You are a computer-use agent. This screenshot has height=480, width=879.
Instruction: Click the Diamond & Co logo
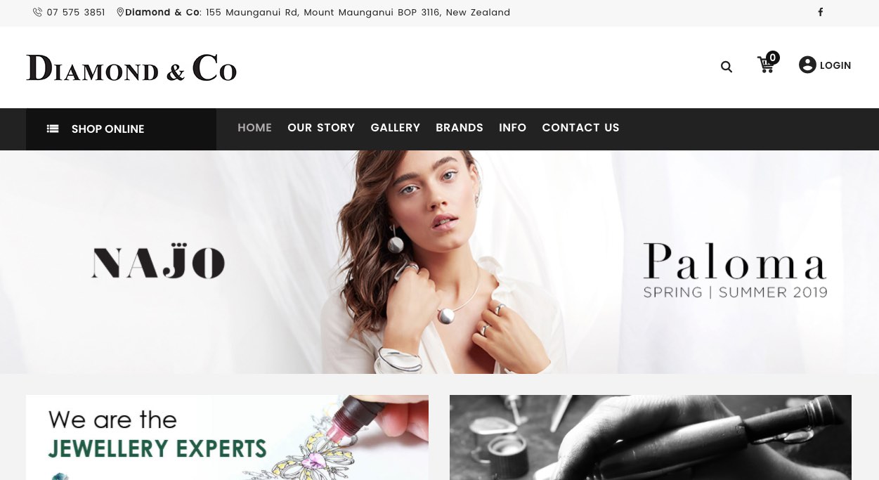tap(131, 67)
